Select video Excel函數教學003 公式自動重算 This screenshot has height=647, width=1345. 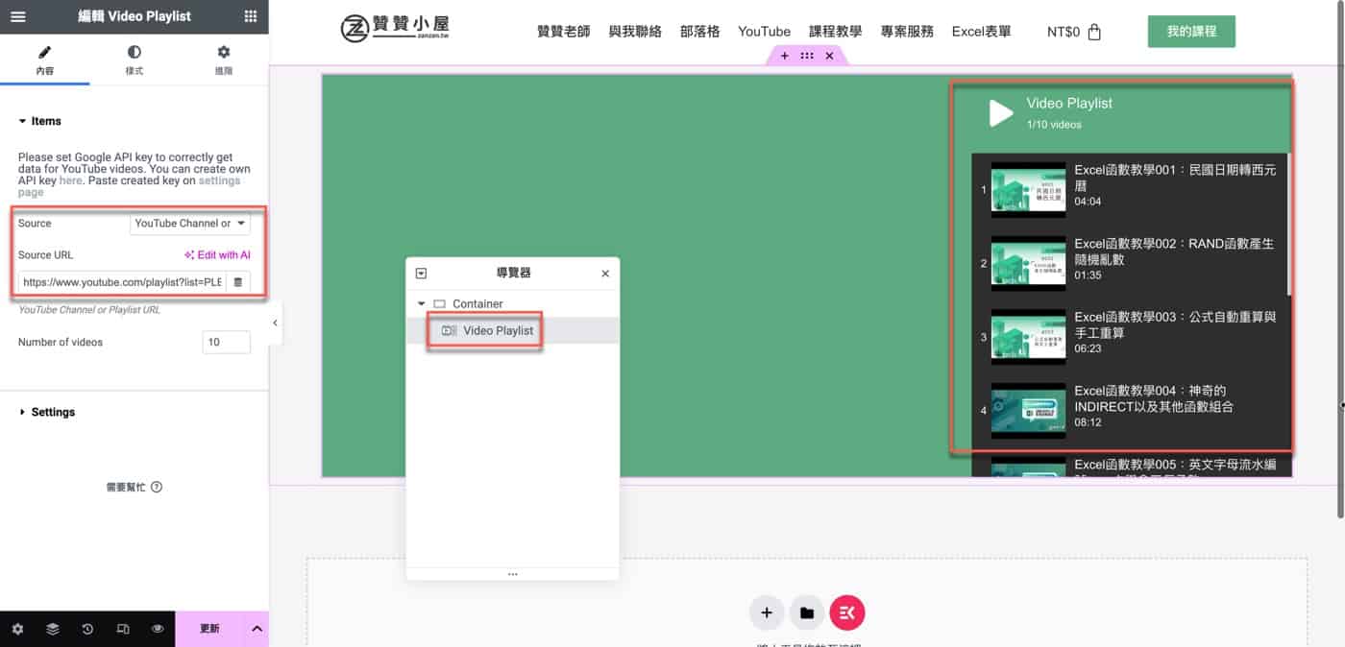1131,337
